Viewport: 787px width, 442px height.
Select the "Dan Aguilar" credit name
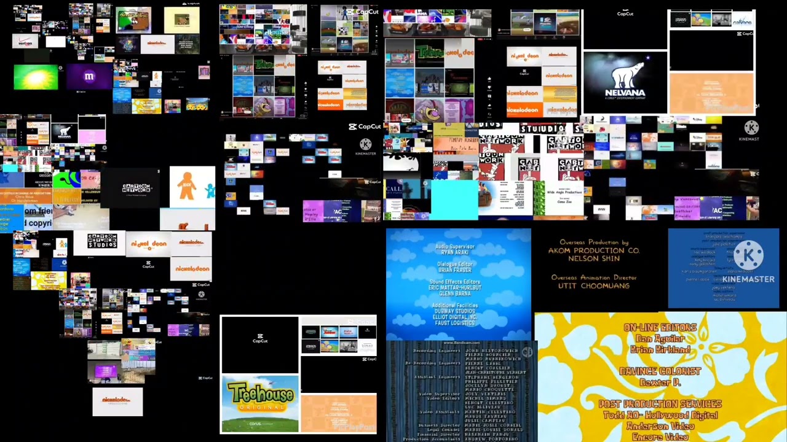click(x=660, y=339)
